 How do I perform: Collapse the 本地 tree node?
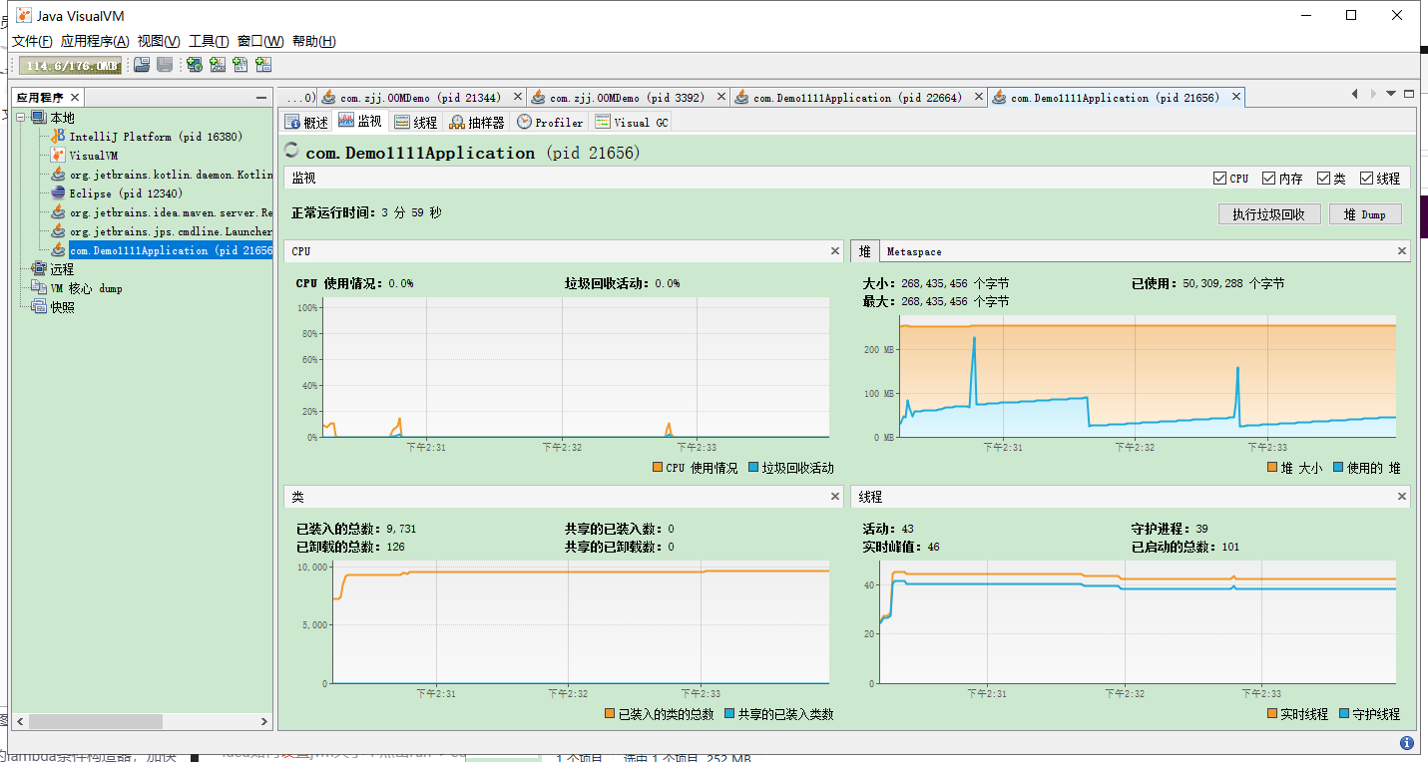[x=22, y=118]
